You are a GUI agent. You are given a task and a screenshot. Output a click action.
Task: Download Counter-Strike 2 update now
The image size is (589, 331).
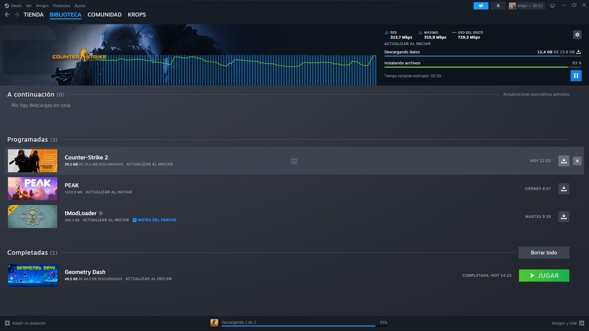[x=564, y=161]
